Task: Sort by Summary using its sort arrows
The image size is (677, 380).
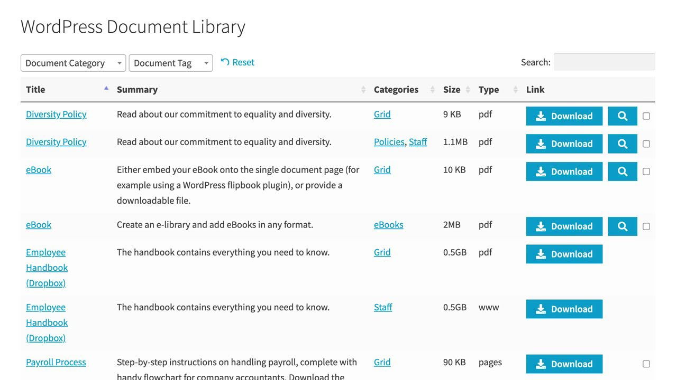Action: coord(363,90)
